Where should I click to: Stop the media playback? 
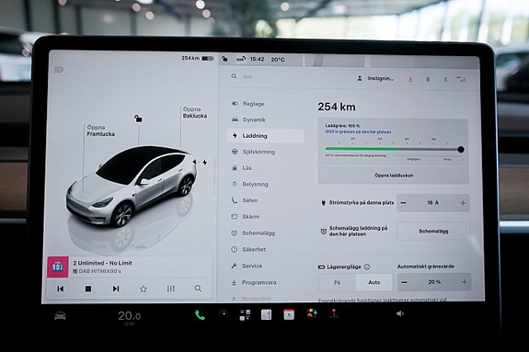(88, 289)
